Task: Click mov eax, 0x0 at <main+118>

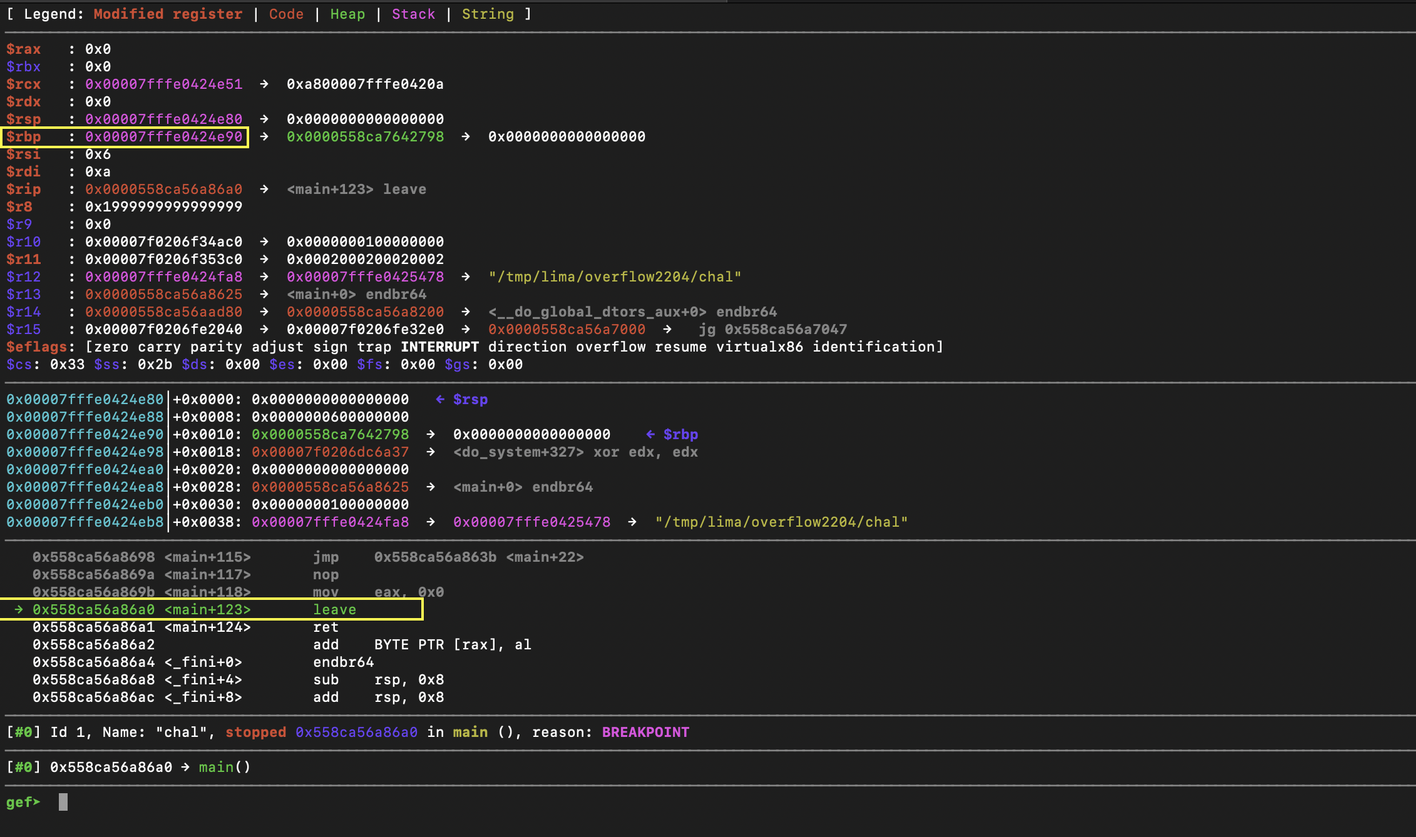Action: tap(239, 592)
